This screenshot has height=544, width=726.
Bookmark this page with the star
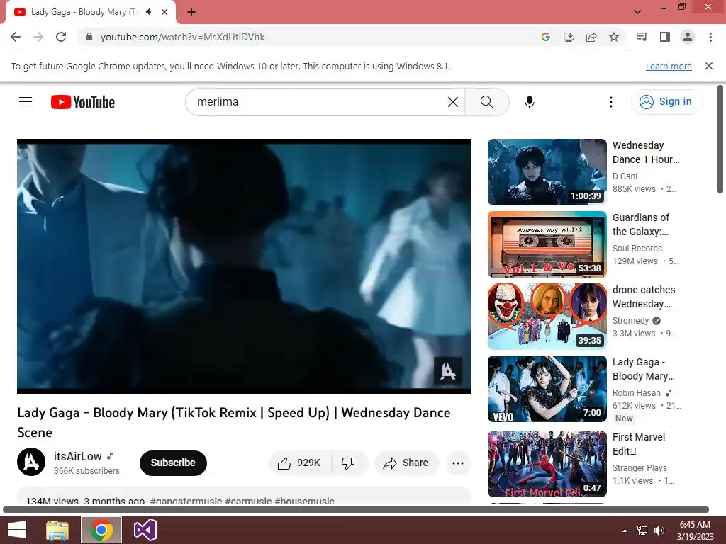tap(614, 37)
